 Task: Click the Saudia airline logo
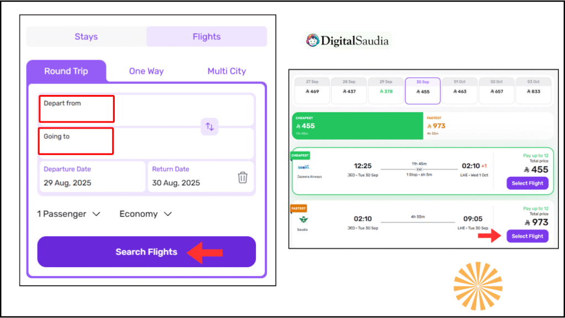[303, 220]
